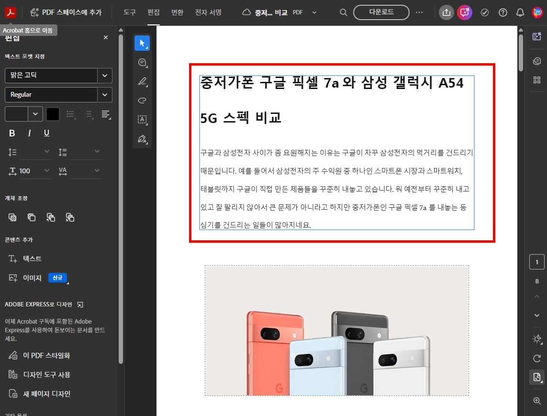Select the signature pen tool
This screenshot has height=416, width=547.
[x=142, y=139]
